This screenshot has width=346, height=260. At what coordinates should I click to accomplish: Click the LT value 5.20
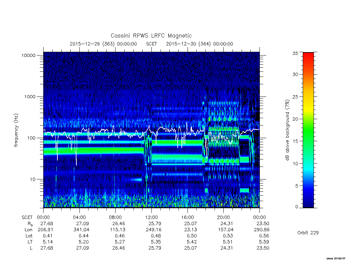click(x=84, y=242)
